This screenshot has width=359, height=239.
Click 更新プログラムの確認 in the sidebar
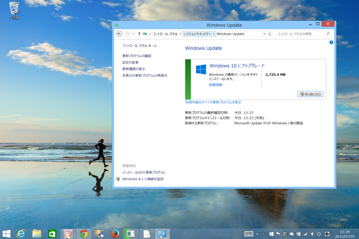tap(137, 56)
